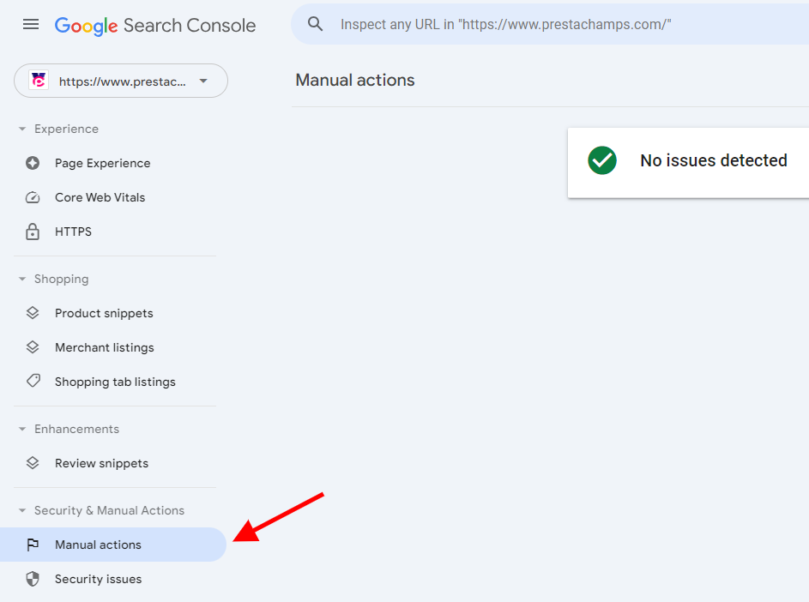809x602 pixels.
Task: Collapse the Experience section
Action: coord(22,129)
